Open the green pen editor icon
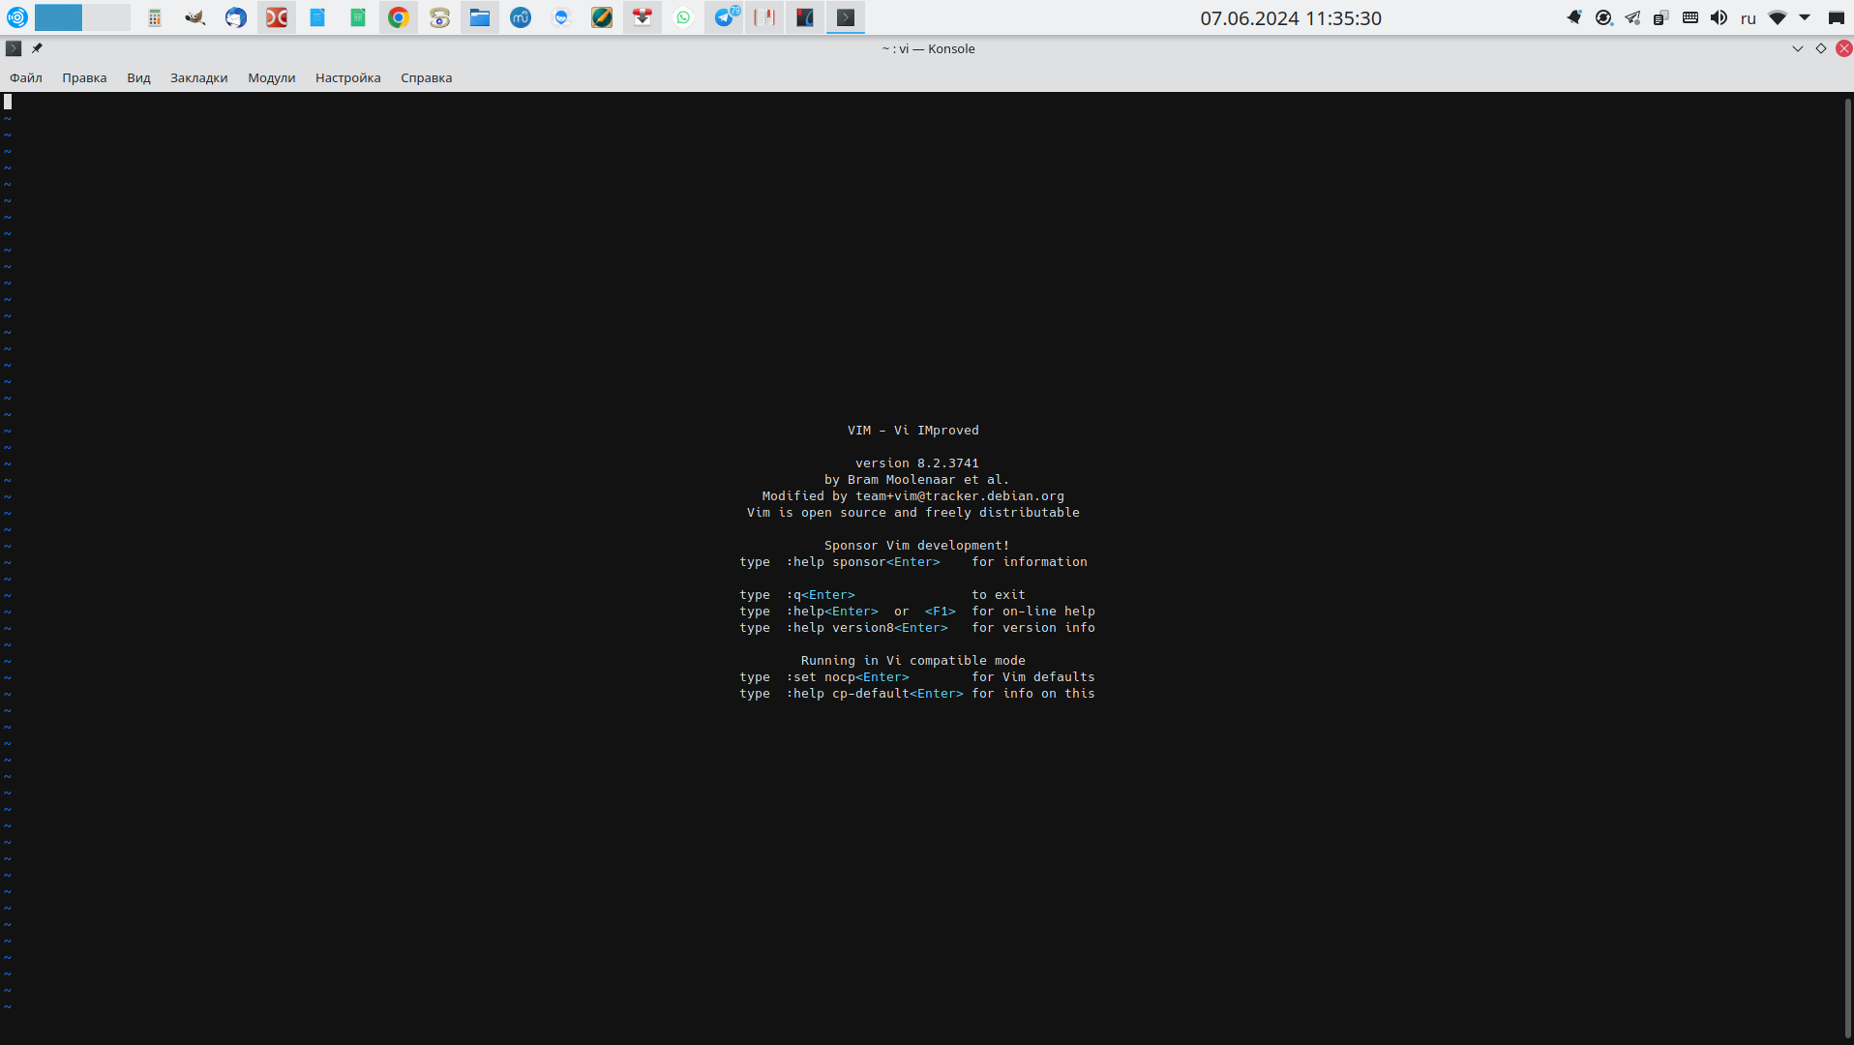This screenshot has width=1854, height=1045. (x=602, y=17)
